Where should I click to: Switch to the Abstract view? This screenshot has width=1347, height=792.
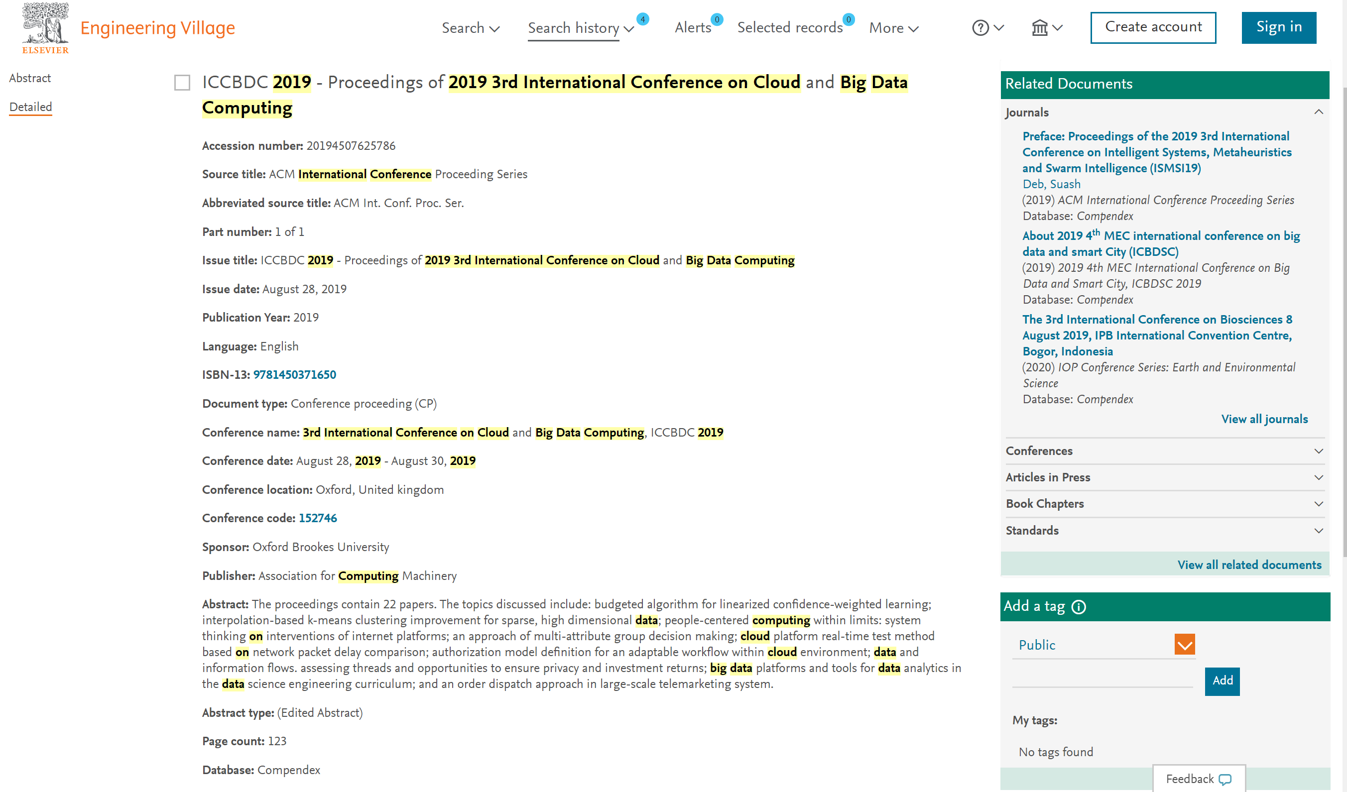pyautogui.click(x=30, y=78)
